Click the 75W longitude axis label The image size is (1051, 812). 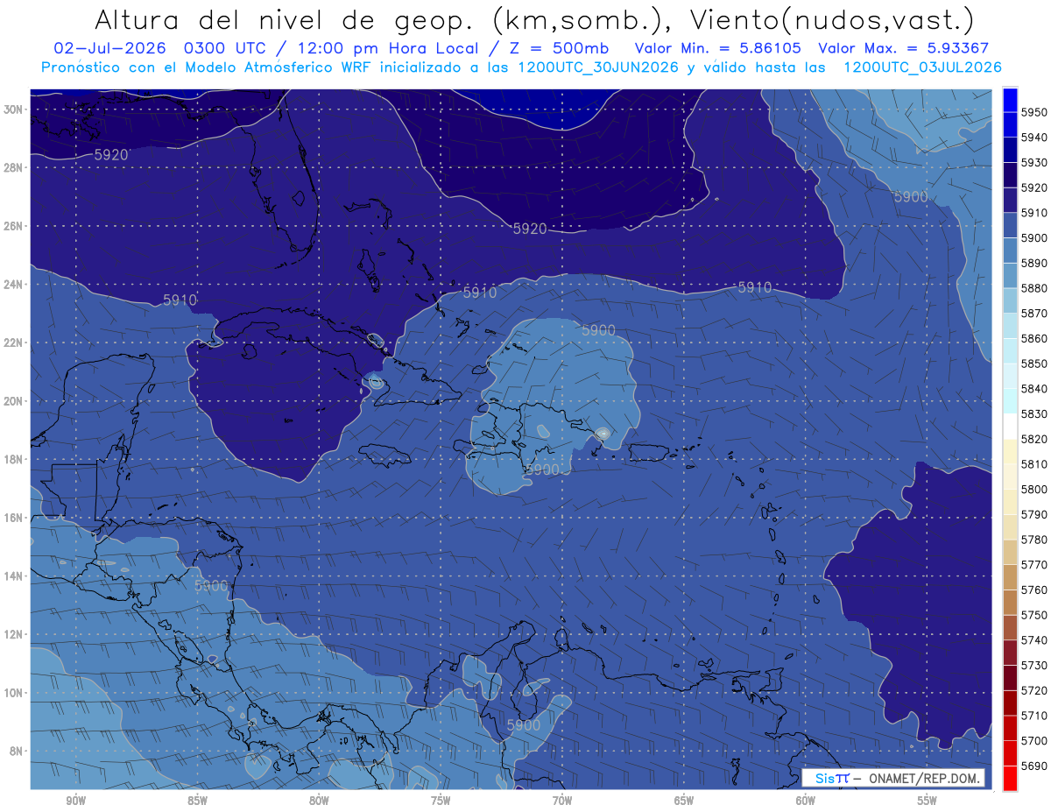point(441,801)
